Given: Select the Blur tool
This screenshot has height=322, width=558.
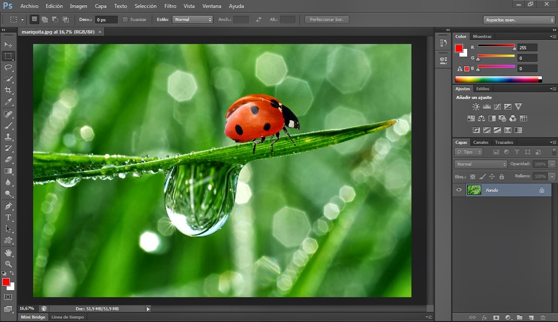Looking at the screenshot, I should coord(8,182).
